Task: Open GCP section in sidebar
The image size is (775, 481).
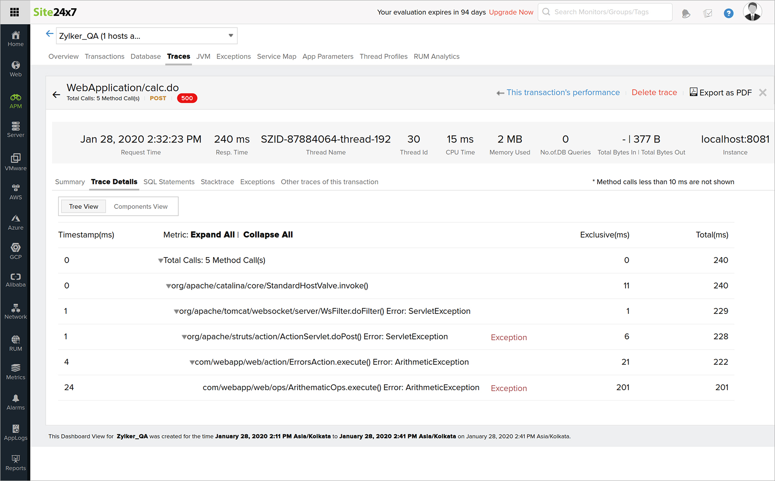Action: click(x=15, y=251)
